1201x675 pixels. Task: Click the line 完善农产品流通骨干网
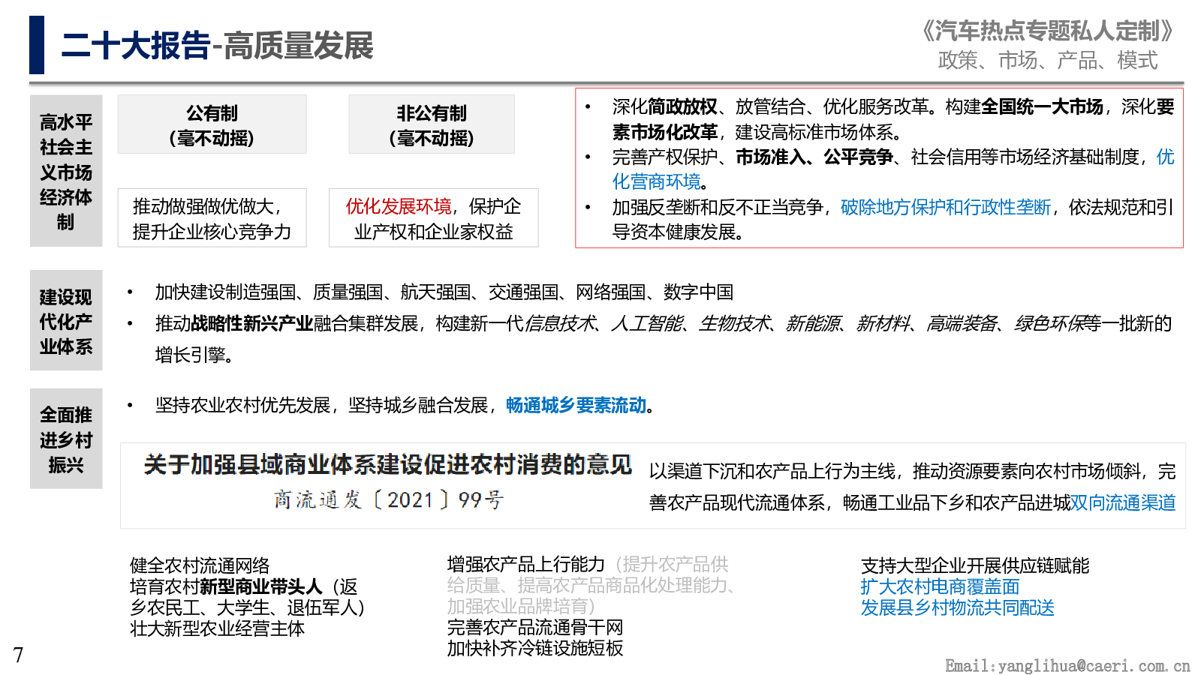point(535,626)
